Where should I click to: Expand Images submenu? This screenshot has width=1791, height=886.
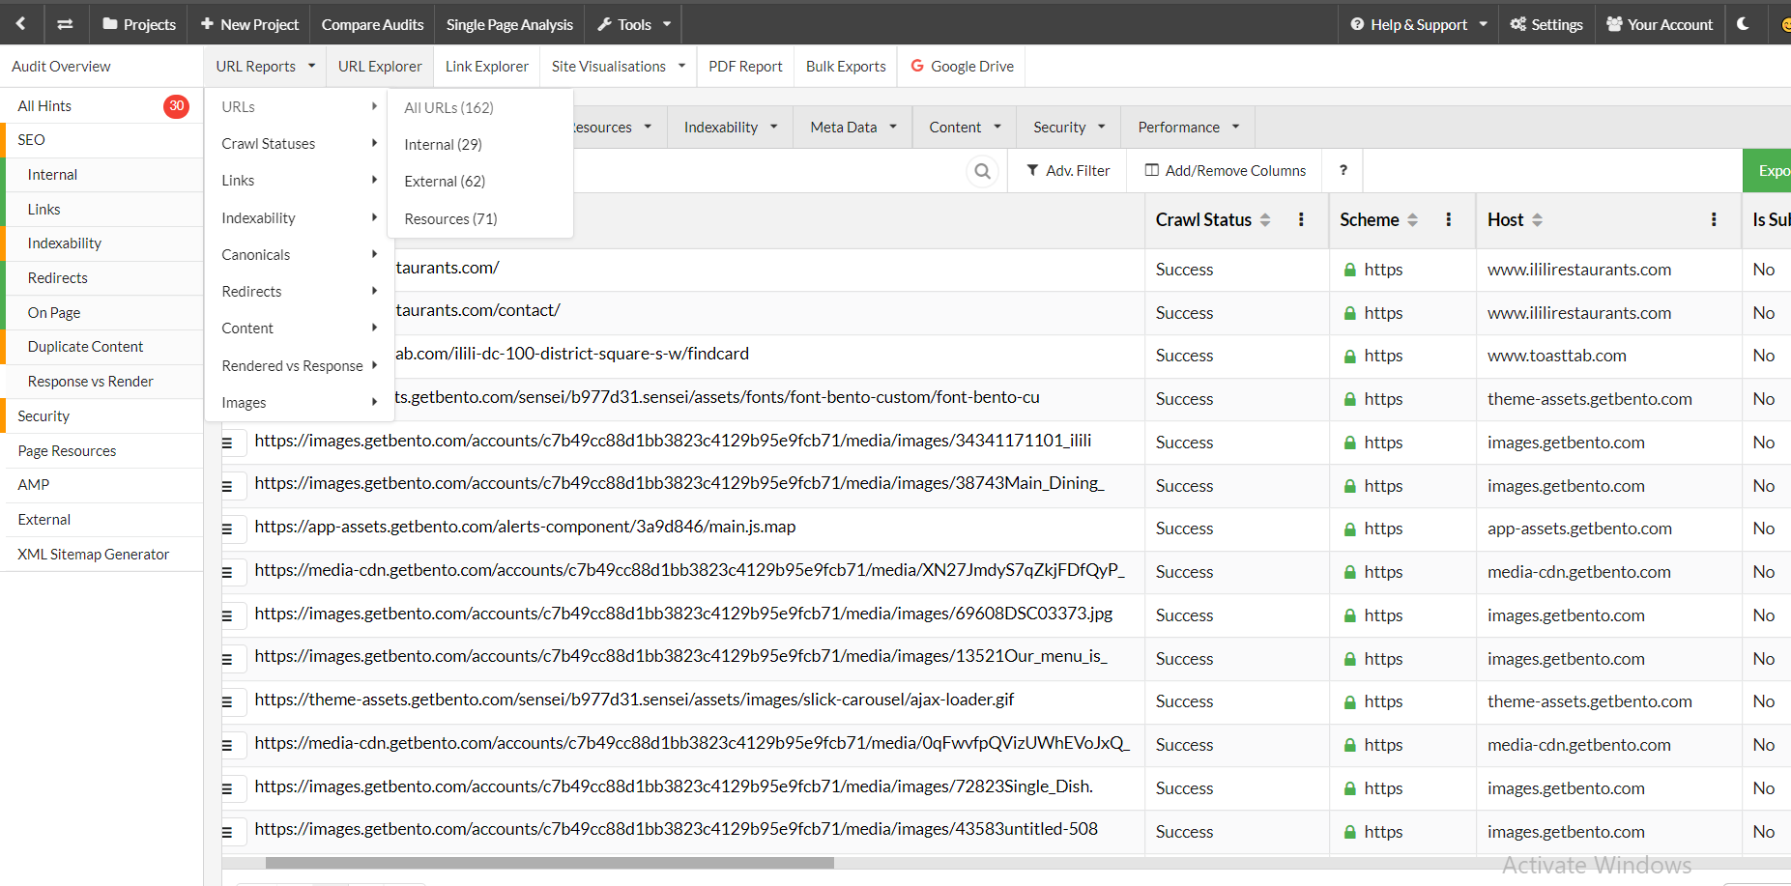[300, 403]
